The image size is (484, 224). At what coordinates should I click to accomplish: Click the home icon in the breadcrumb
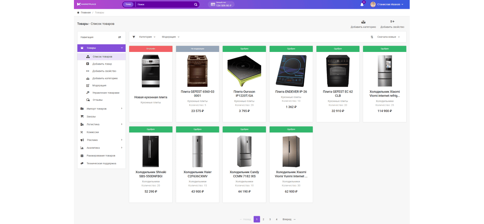tap(78, 12)
